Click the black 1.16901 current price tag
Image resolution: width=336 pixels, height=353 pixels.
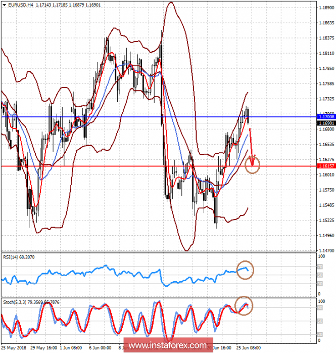pyautogui.click(x=326, y=123)
